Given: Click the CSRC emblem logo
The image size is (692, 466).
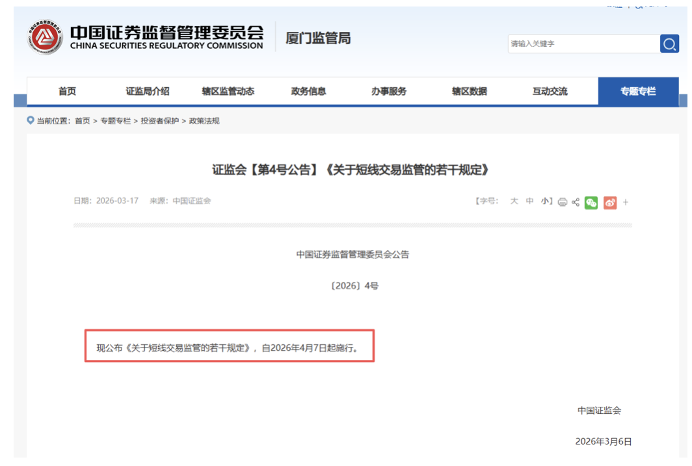Looking at the screenshot, I should (44, 36).
